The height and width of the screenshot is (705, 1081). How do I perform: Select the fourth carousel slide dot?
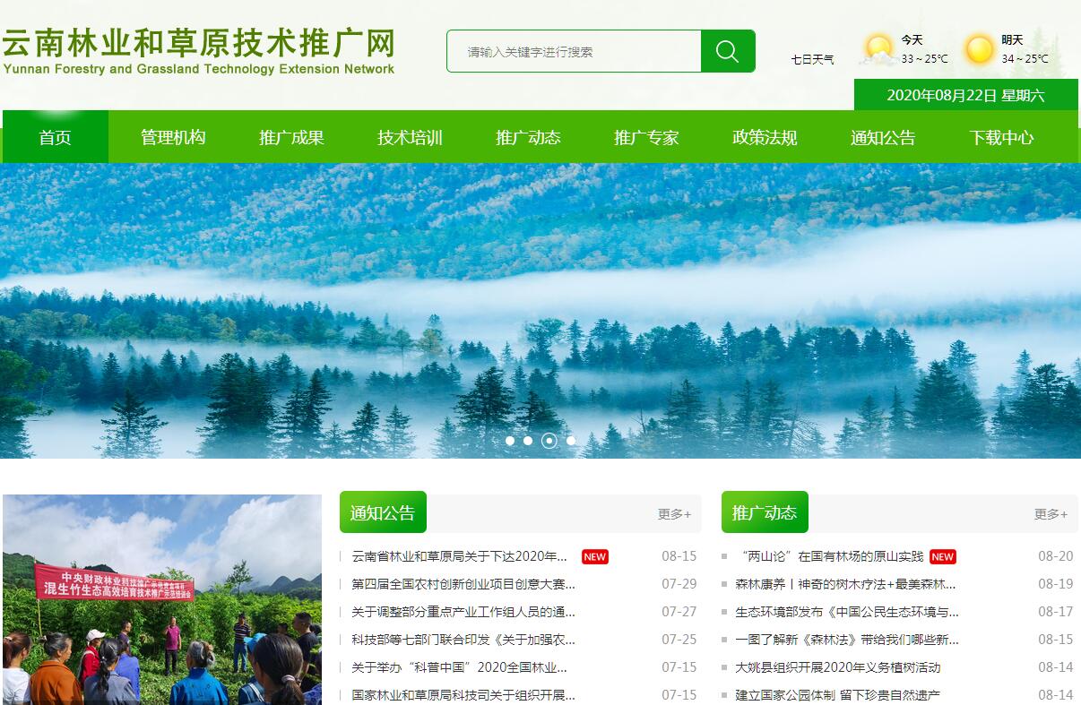571,441
